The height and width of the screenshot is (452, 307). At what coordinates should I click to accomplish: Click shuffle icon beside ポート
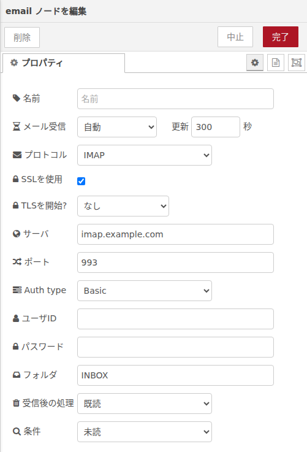(x=17, y=262)
